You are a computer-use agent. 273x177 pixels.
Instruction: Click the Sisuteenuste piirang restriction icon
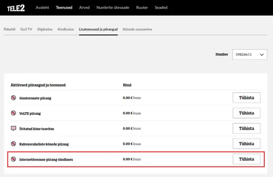[14, 98]
